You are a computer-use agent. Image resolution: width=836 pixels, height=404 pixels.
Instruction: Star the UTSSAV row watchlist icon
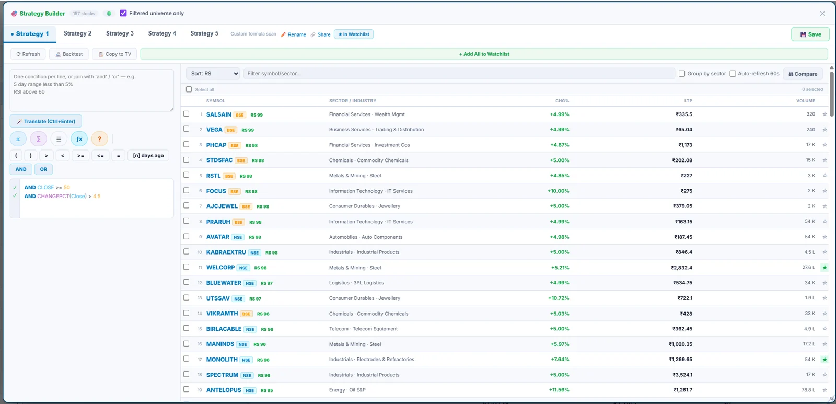pyautogui.click(x=825, y=298)
